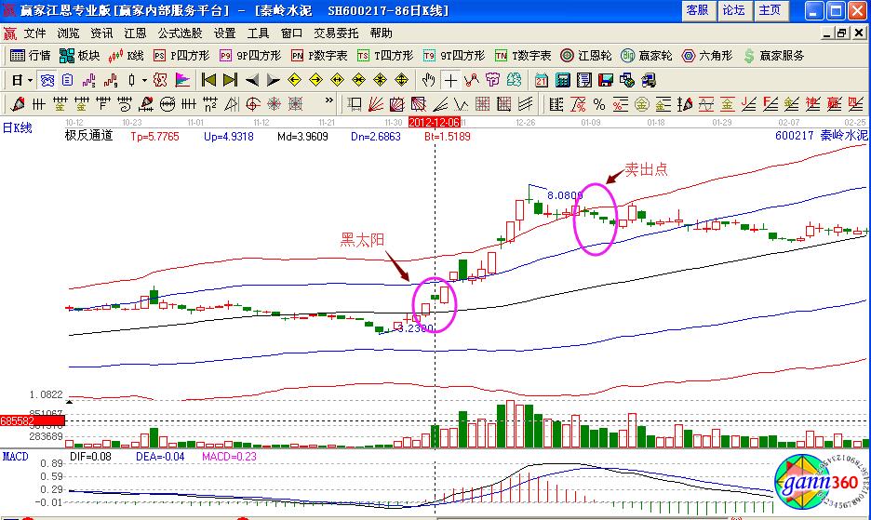The width and height of the screenshot is (871, 520).
Task: Toggle the hand pan cursor tool
Action: pyautogui.click(x=428, y=80)
